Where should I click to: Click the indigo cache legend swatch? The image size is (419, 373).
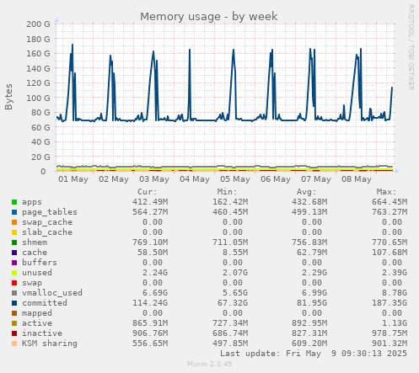point(14,253)
